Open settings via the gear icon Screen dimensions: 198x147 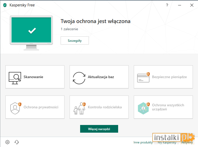(7, 142)
